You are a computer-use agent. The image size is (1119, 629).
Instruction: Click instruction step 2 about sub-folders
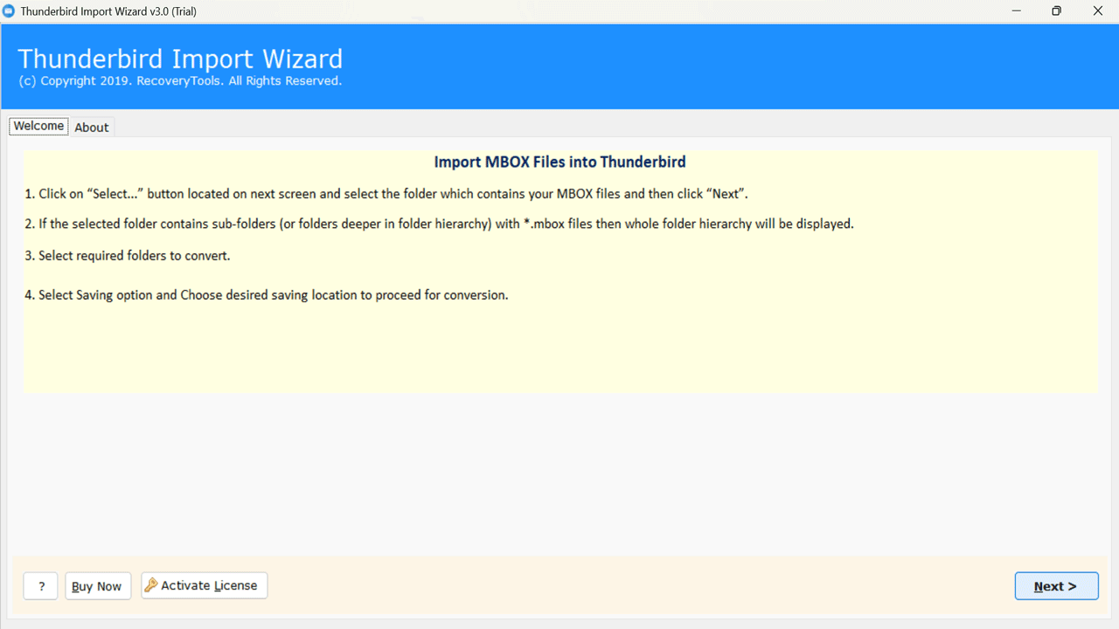click(x=439, y=224)
